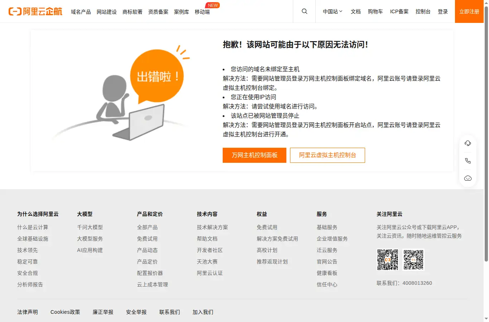Click the scrollbar down arrow
The image size is (489, 322).
coord(486,319)
